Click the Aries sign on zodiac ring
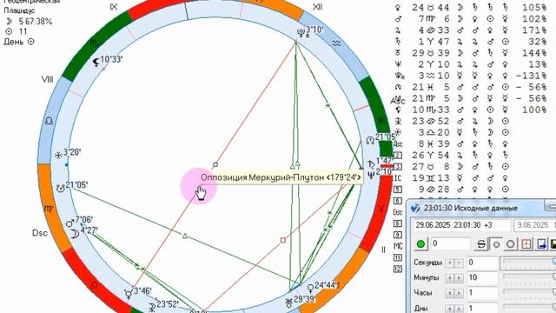Image resolution: width=556 pixels, height=313 pixels. pyautogui.click(x=381, y=210)
